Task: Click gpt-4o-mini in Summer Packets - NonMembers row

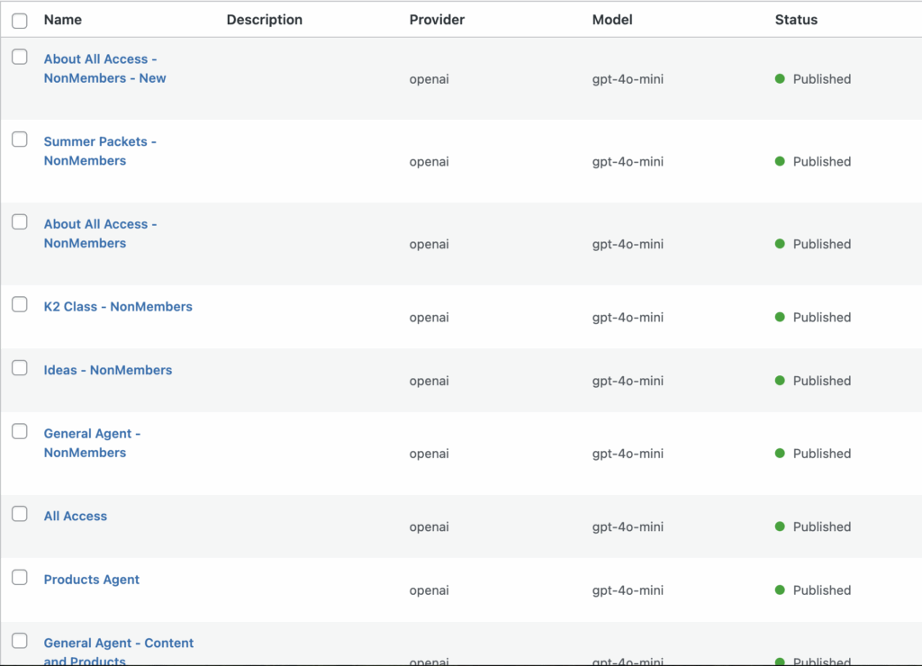Action: point(628,162)
